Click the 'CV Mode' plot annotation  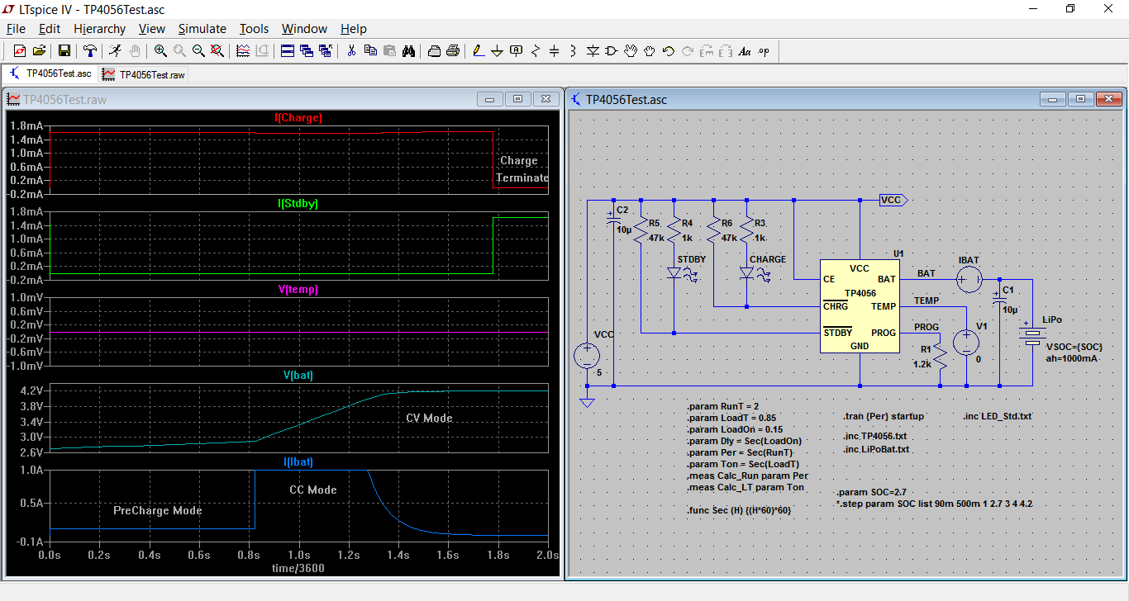[429, 418]
